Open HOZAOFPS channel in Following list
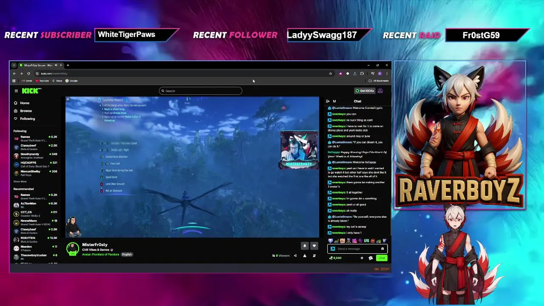 pos(36,164)
